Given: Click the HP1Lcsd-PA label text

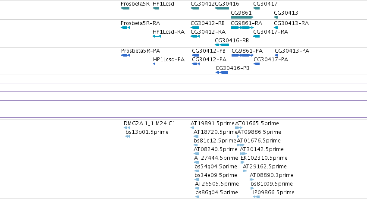Looking at the screenshot, I should coord(169,60).
